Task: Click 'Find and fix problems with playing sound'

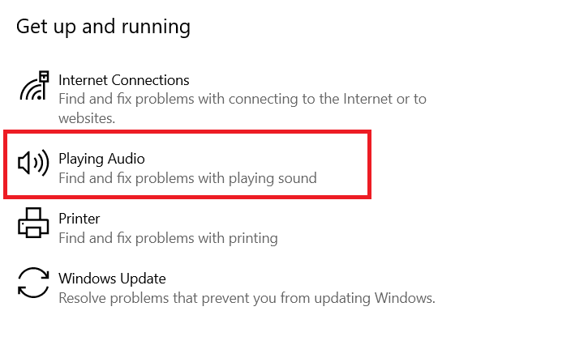Action: [187, 178]
